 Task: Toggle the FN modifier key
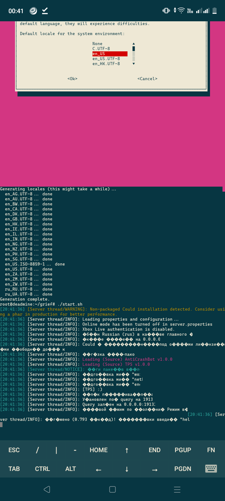pyautogui.click(x=211, y=450)
